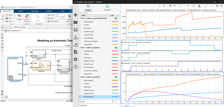Viewport: 224px width, 107px height.
Task: Expand the Properties panel chevron
Action: tap(118, 105)
